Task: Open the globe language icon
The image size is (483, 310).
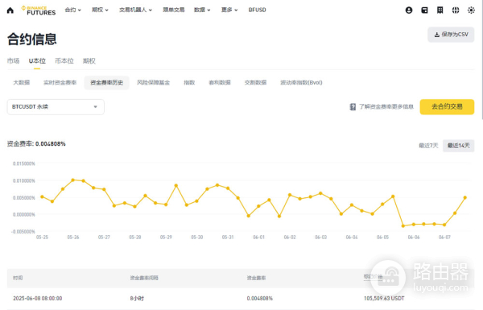Action: 456,10
